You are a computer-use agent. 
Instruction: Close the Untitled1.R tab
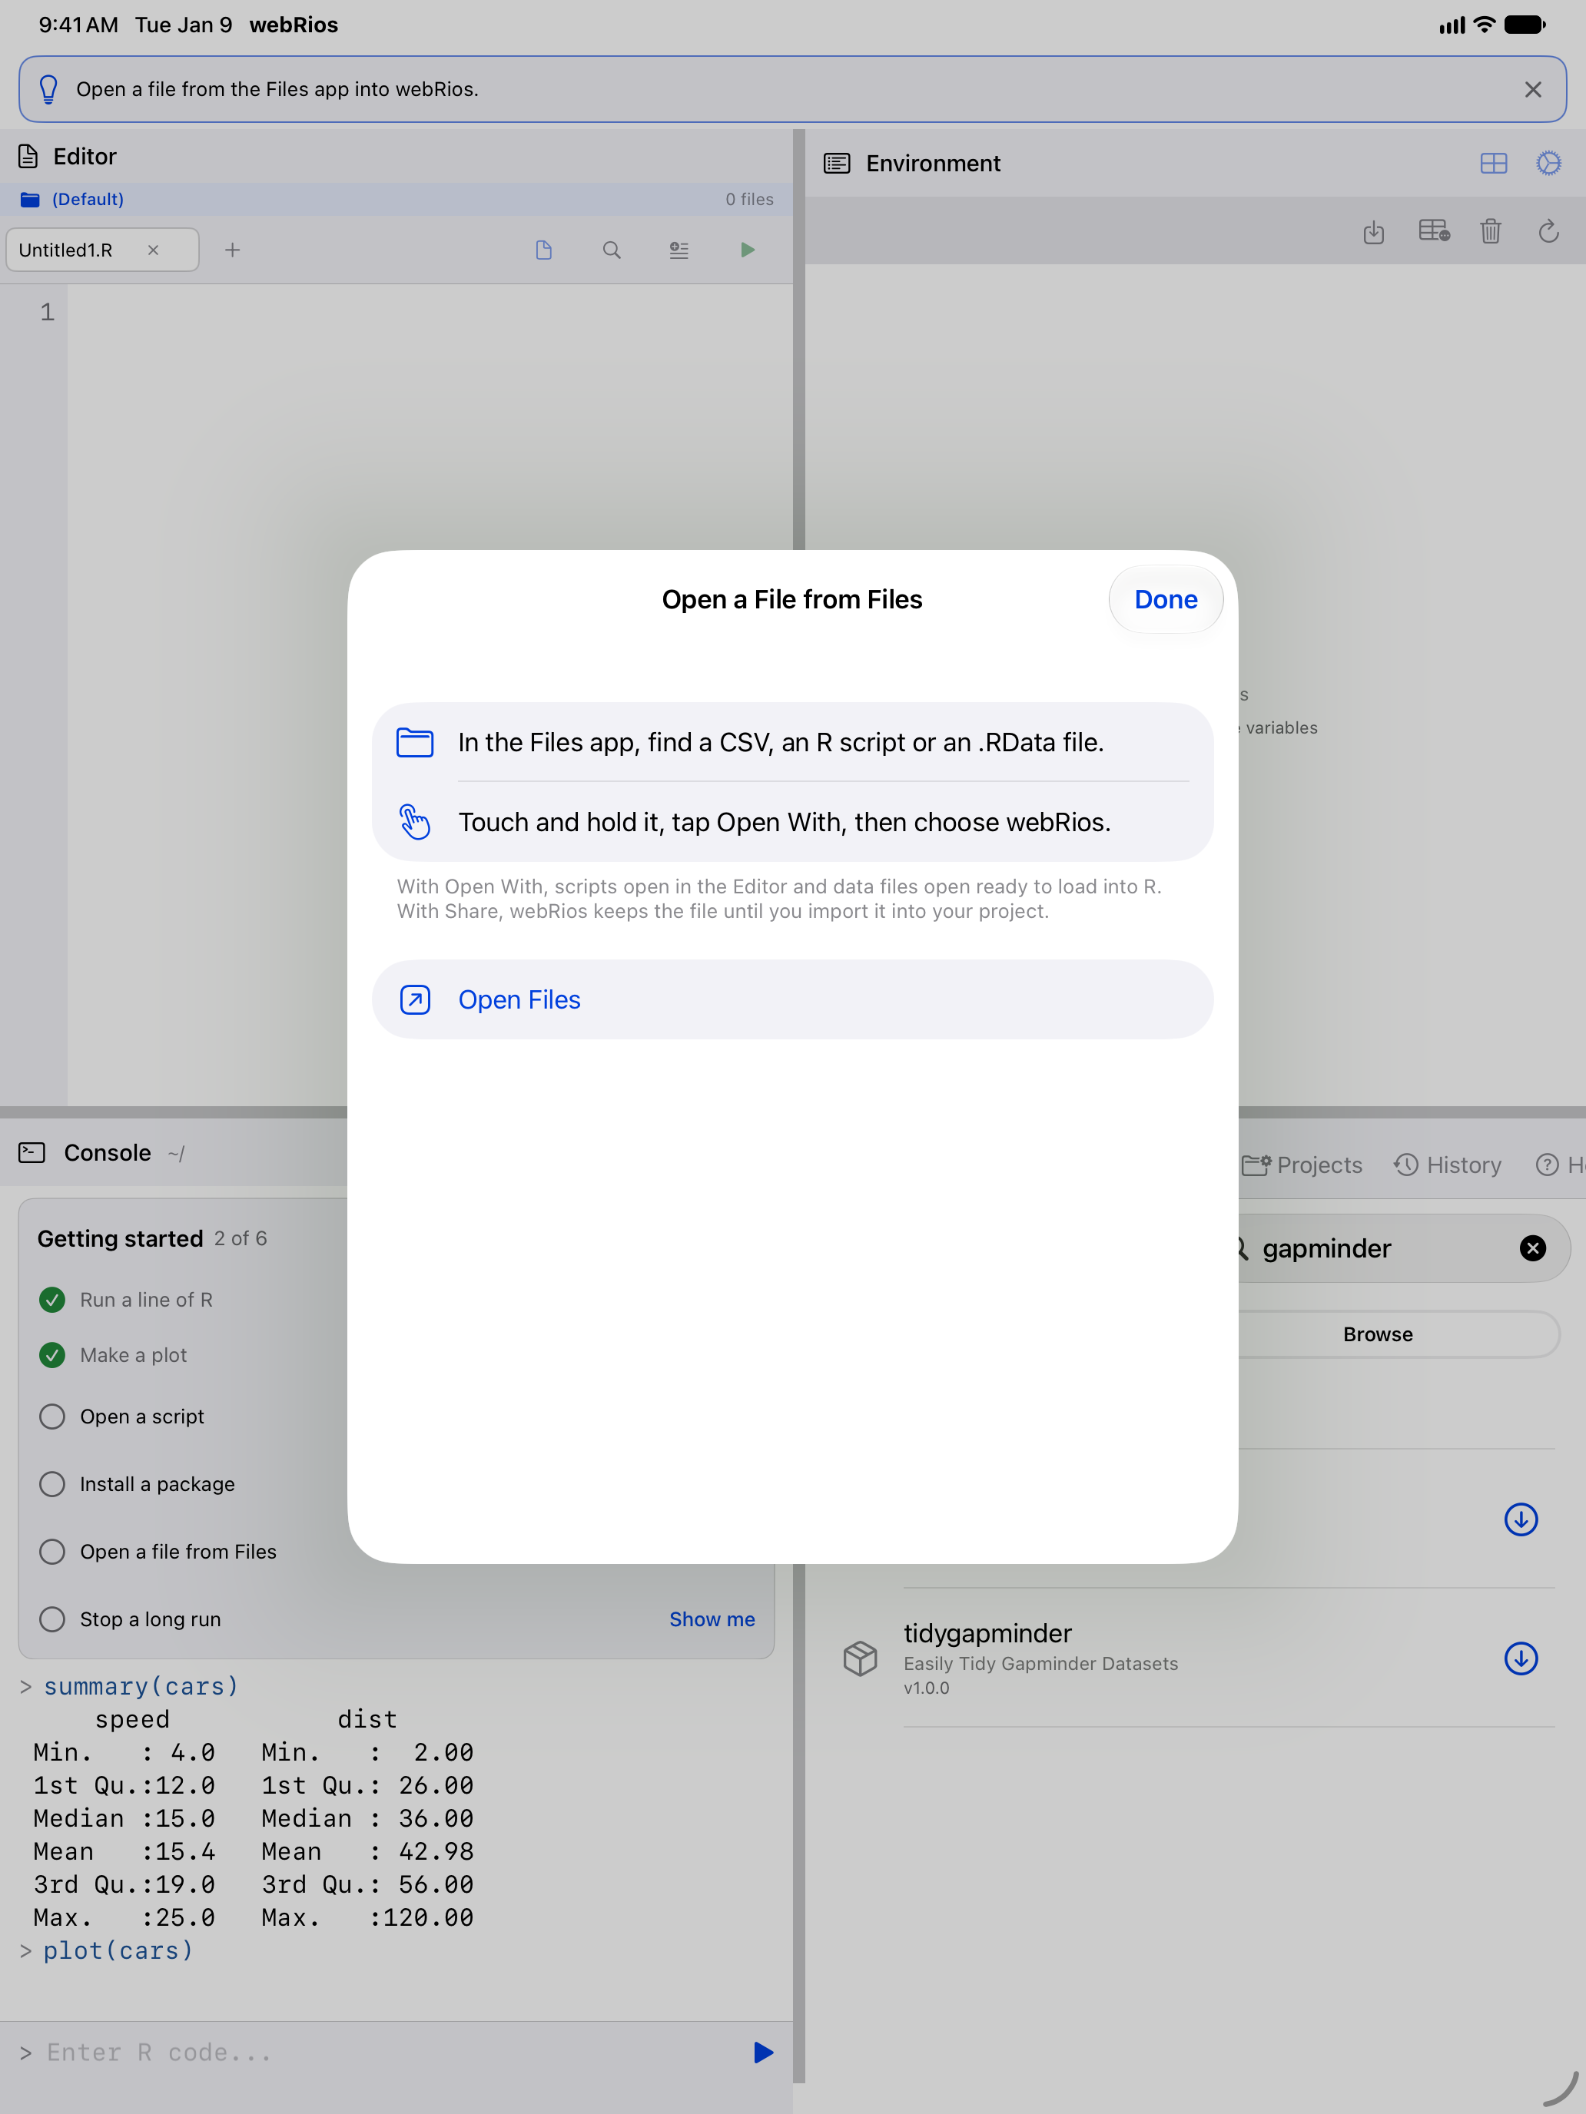tap(153, 250)
